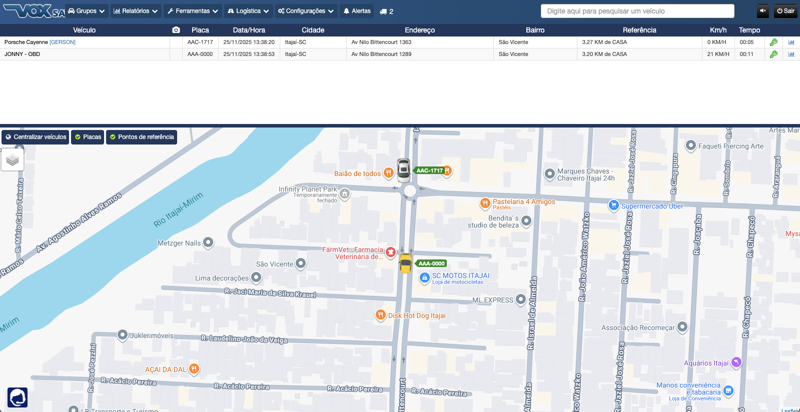This screenshot has width=800, height=412.
Task: Select the white car marker AAC-1717 on map
Action: (x=404, y=170)
